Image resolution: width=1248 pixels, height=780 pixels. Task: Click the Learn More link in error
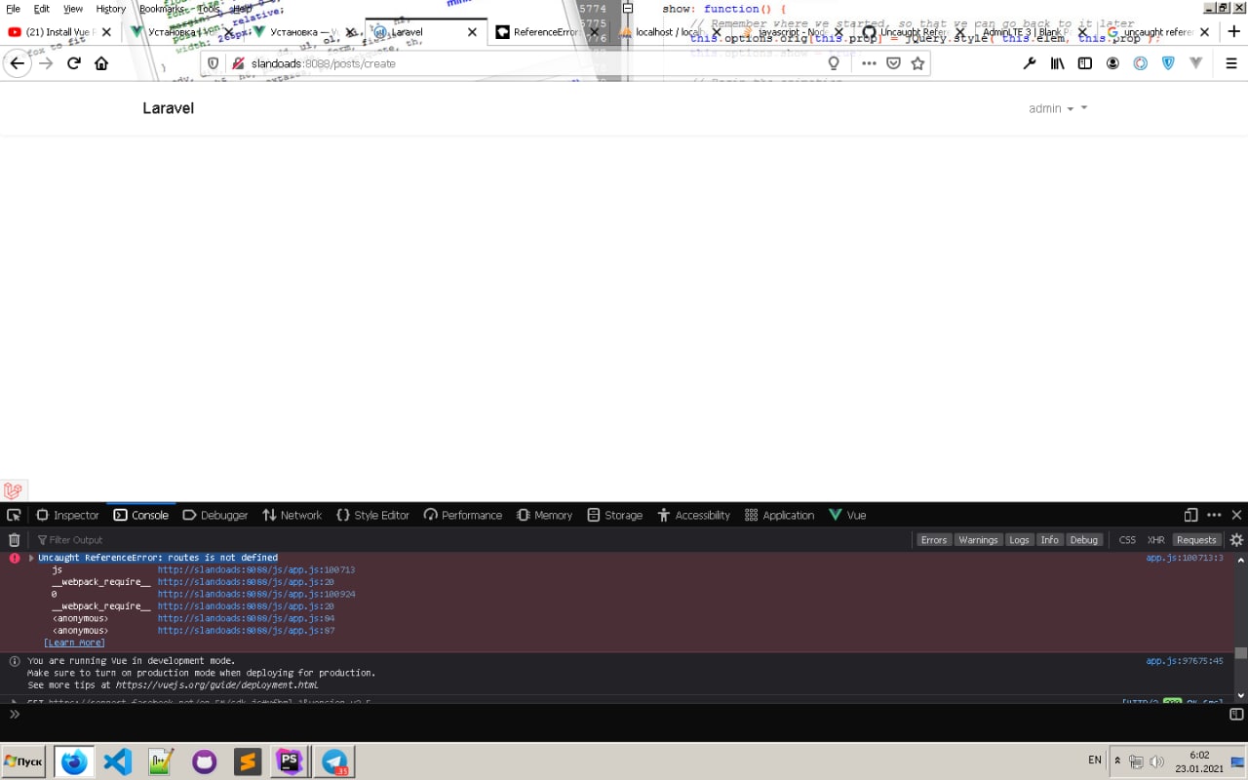[x=74, y=643]
